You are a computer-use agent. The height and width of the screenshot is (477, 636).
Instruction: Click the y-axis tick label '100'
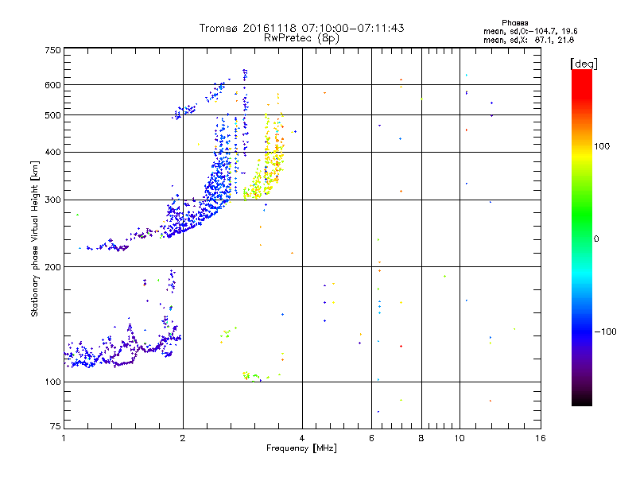click(x=52, y=382)
